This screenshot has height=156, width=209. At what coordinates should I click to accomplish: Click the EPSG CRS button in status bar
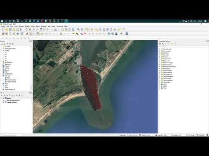coord(201,135)
